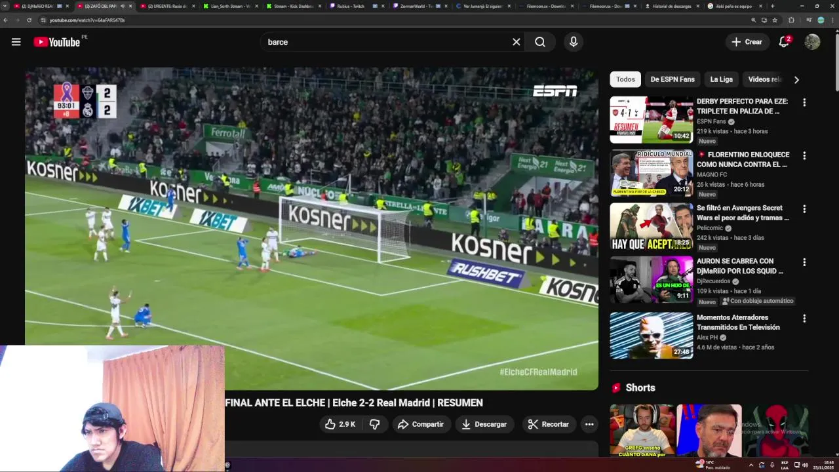This screenshot has height=472, width=839.
Task: Open options menu for 'AURON SE CABREA' video
Action: click(x=804, y=262)
